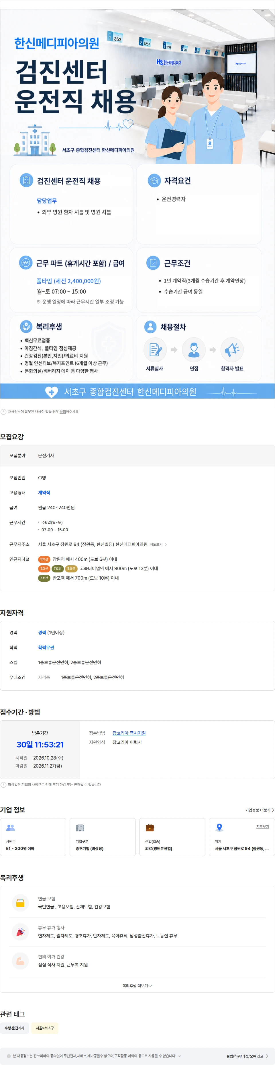The image size is (275, 1065).
Task: Open 잡코리아 즉시지원 link
Action: point(129,733)
